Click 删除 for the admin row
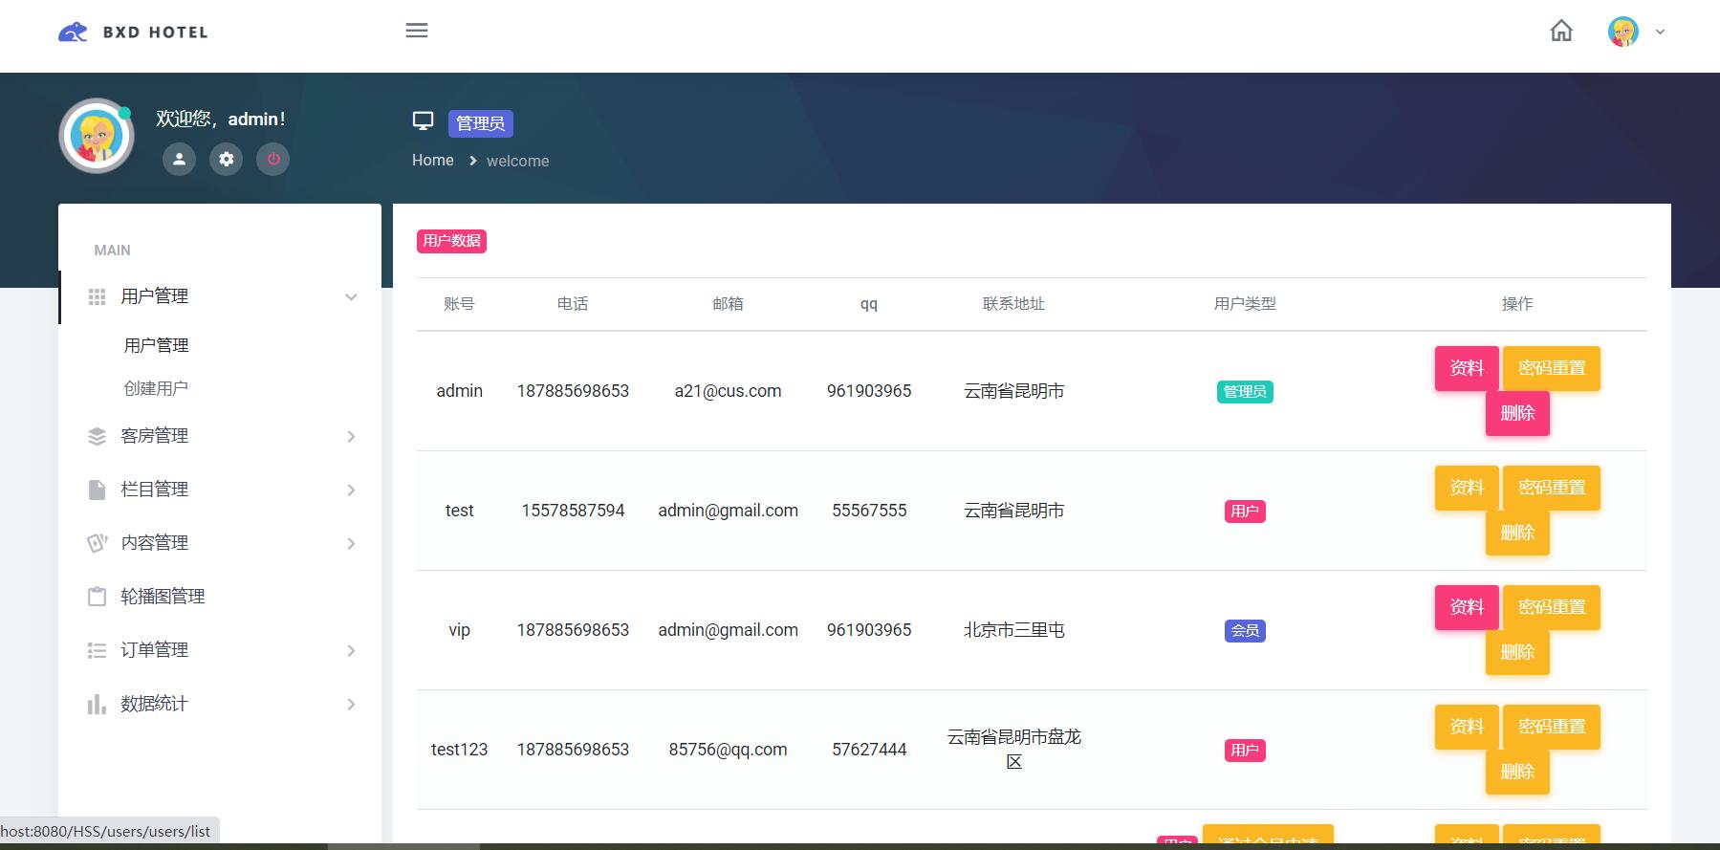 point(1517,413)
